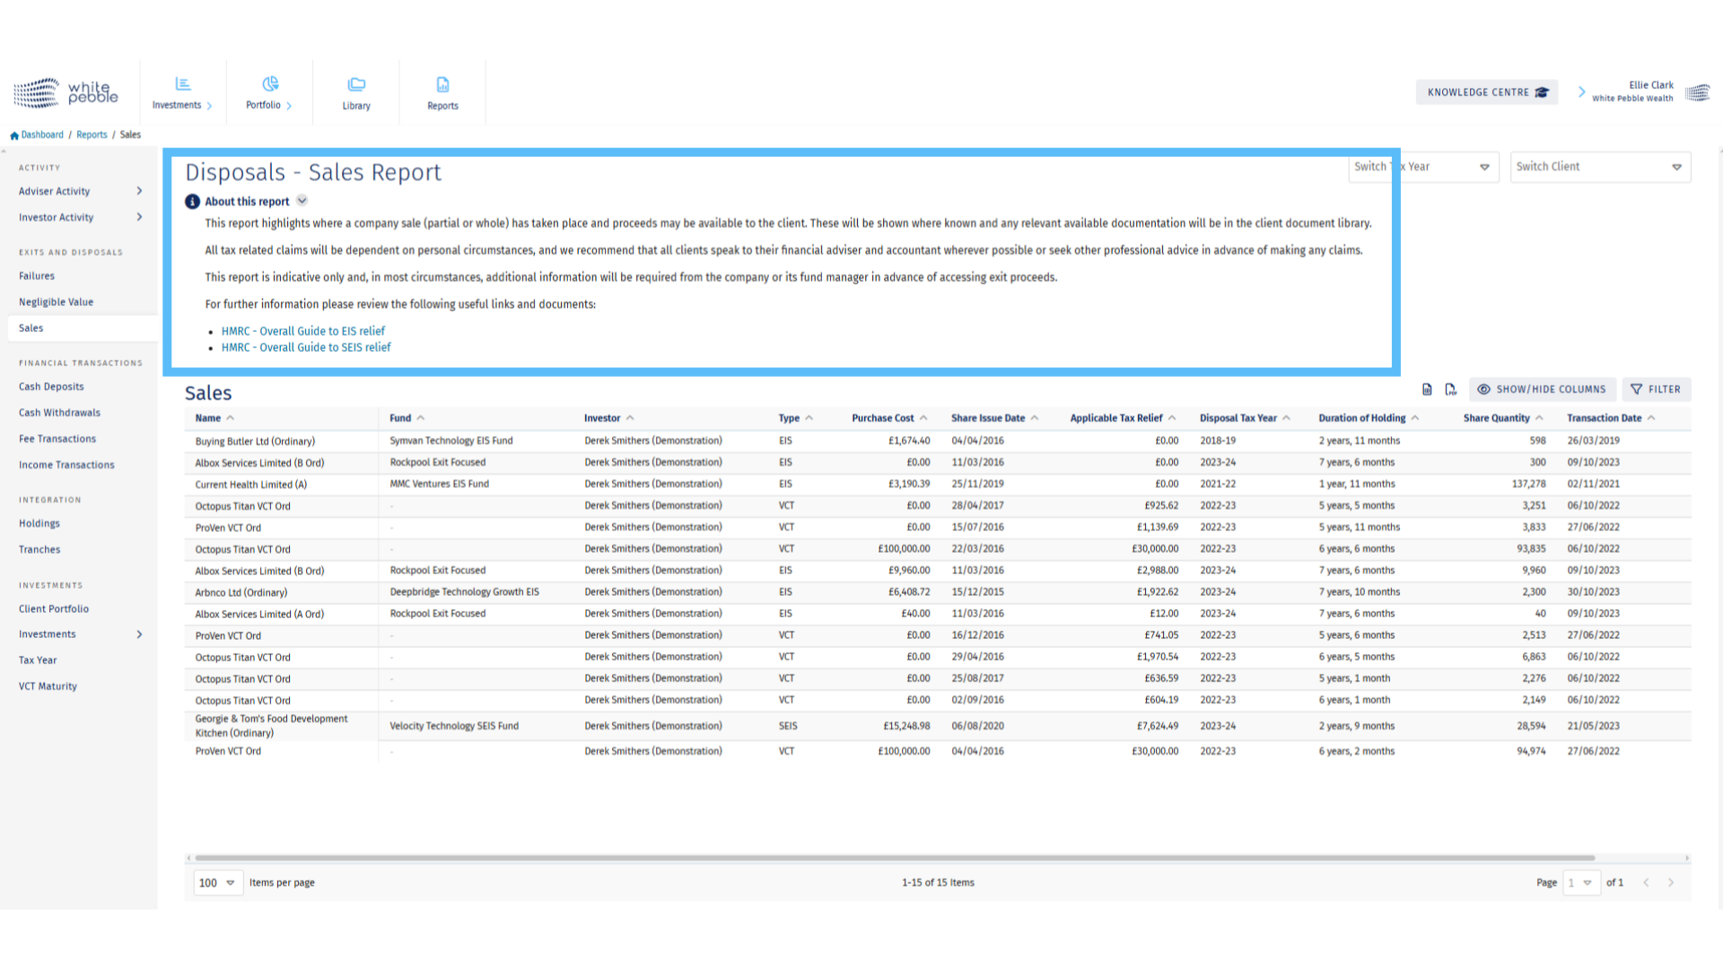
Task: Expand Adviser Activity in sidebar
Action: [139, 191]
